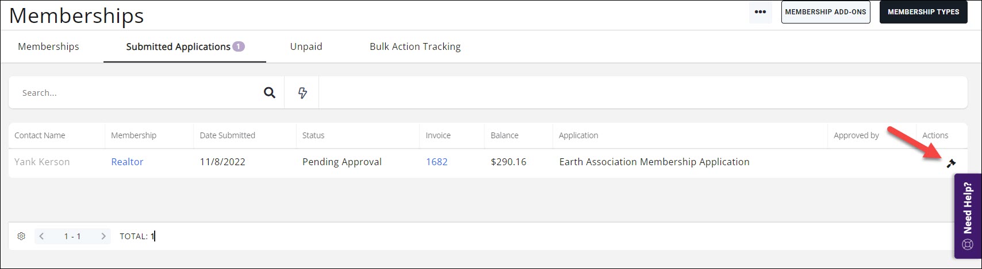Open invoice 1682 link
The height and width of the screenshot is (269, 982).
pos(436,162)
